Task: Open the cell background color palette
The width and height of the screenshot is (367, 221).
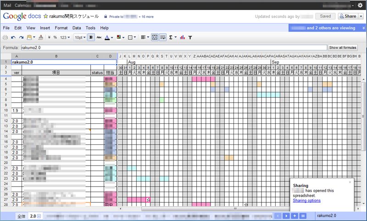Action: pos(121,38)
